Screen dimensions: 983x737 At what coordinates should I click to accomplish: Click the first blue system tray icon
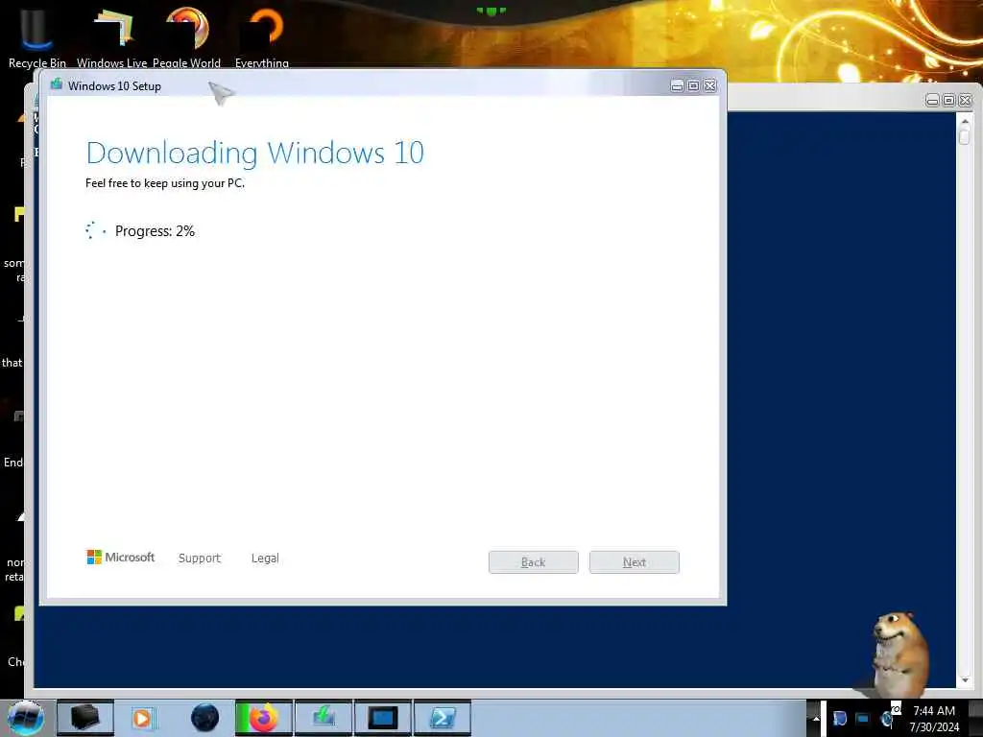pyautogui.click(x=839, y=719)
